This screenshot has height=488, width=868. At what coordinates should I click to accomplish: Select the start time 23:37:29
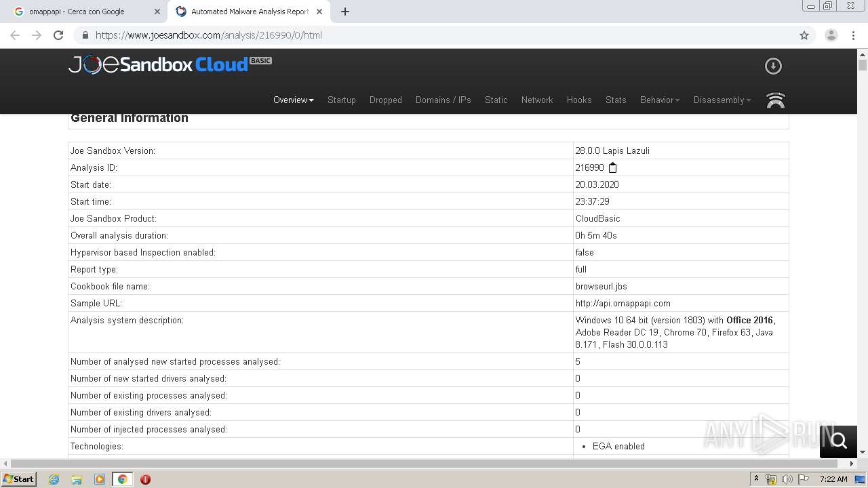tap(592, 201)
